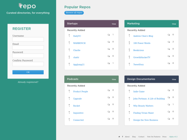
Task: Open comments icon for AppJump21
Action: 109,63
